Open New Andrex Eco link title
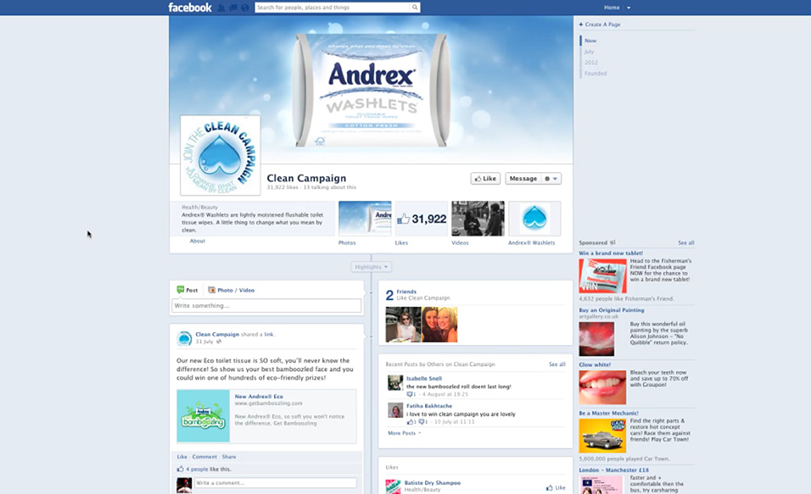811x494 pixels. [x=259, y=397]
